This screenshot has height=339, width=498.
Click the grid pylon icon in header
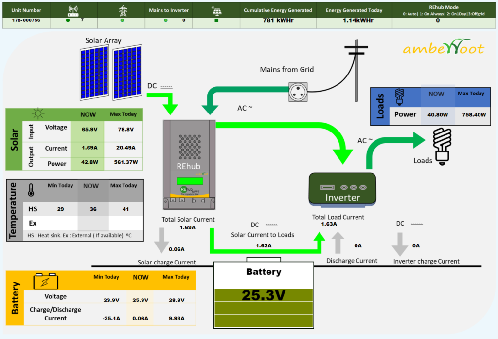[x=123, y=11]
